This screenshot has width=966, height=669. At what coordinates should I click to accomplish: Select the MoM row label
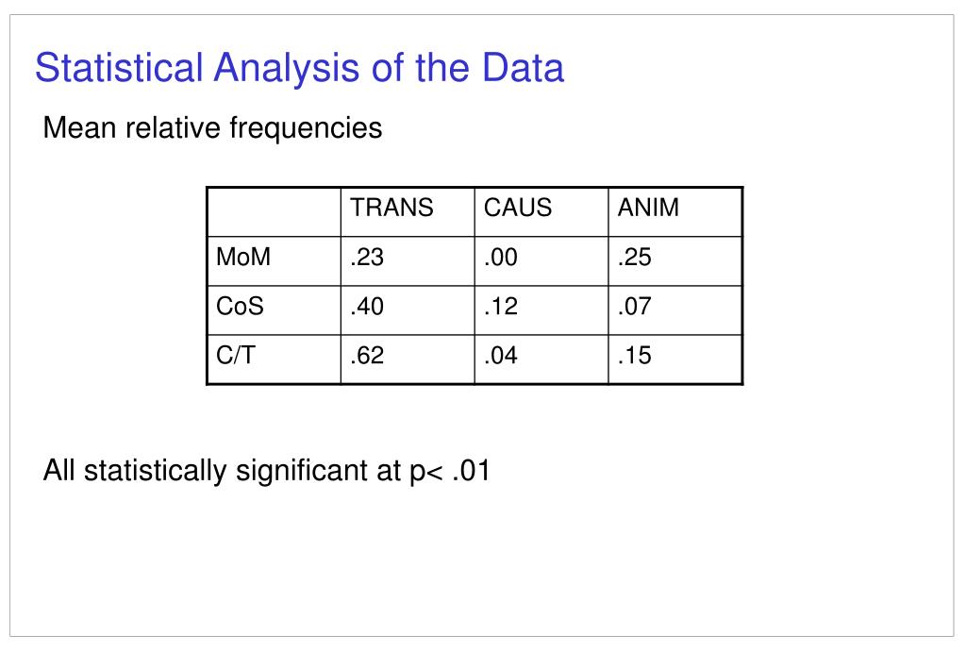coord(275,261)
